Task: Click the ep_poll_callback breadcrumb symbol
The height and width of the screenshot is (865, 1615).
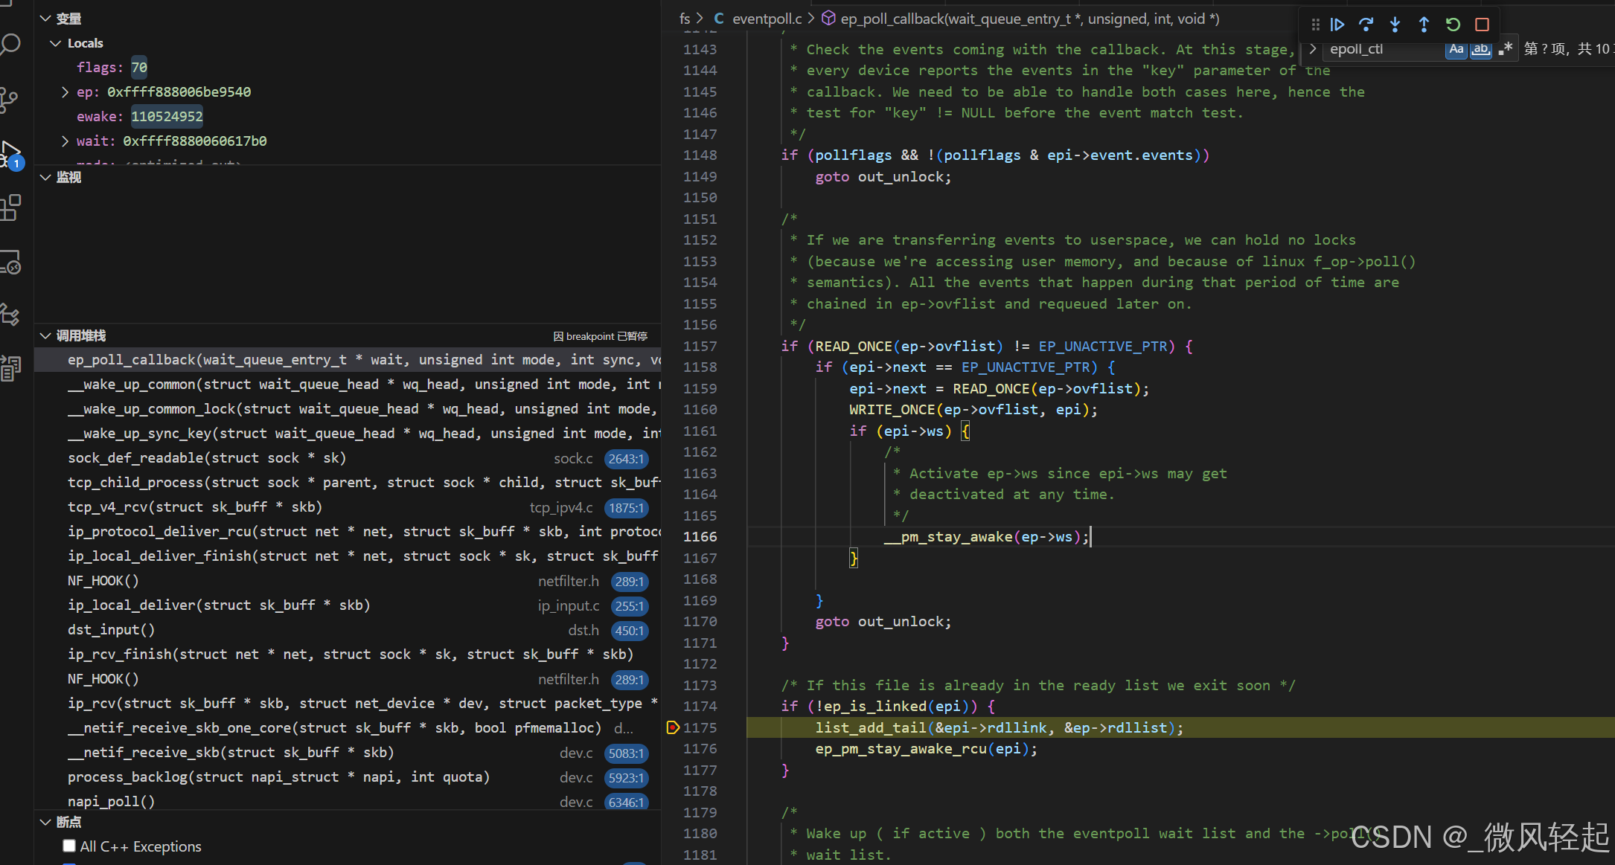Action: (1030, 19)
